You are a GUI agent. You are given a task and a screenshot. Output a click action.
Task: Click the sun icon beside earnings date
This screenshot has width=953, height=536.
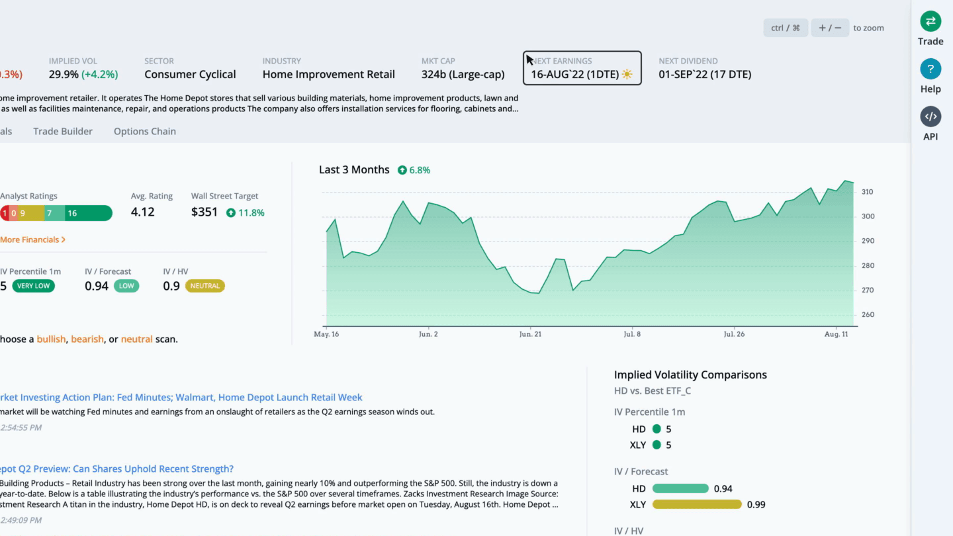point(627,75)
